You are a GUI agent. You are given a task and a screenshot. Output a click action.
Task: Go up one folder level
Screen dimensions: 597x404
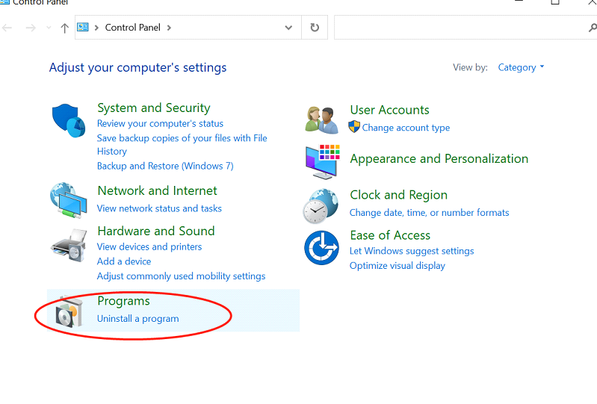[64, 28]
